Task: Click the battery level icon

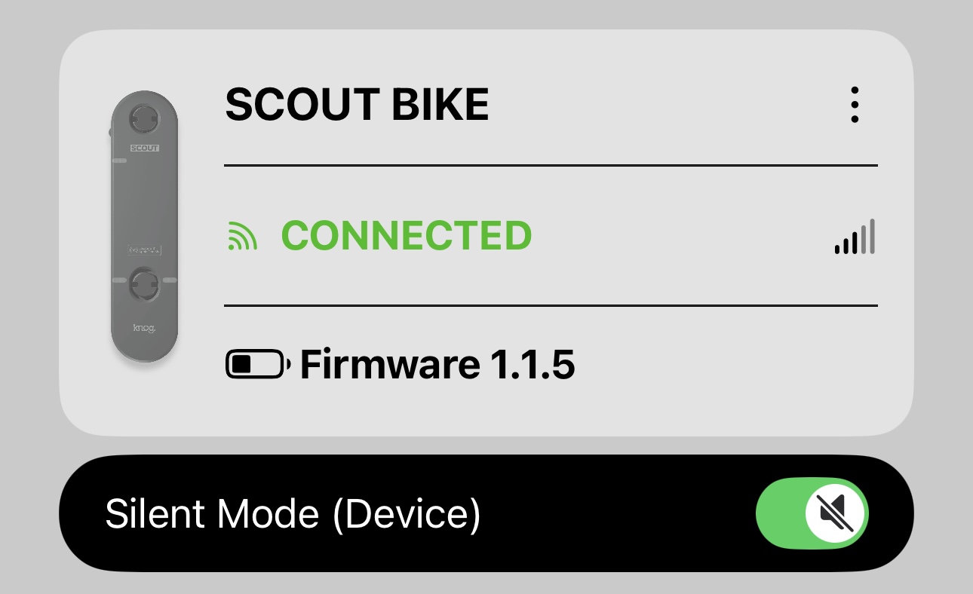Action: [256, 364]
